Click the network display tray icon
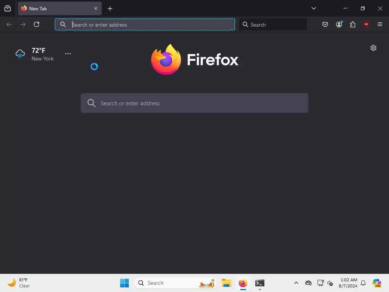Screen dimensions: 389x292 coord(320,283)
